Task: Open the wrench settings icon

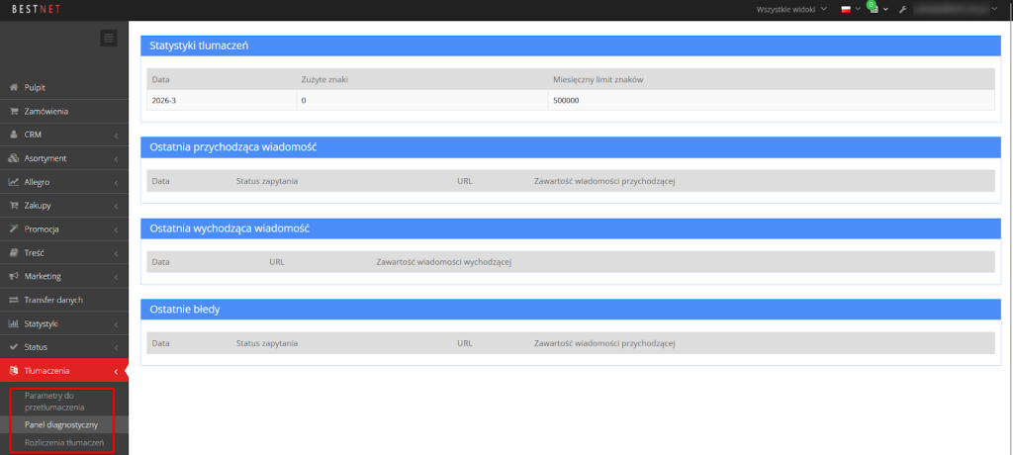Action: (903, 10)
